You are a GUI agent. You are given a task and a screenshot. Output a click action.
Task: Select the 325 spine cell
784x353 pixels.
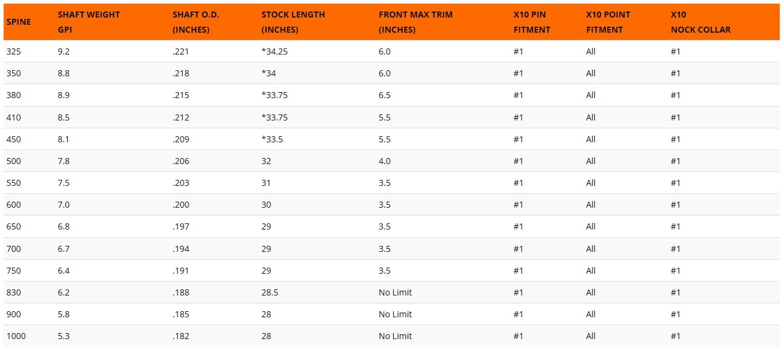13,51
